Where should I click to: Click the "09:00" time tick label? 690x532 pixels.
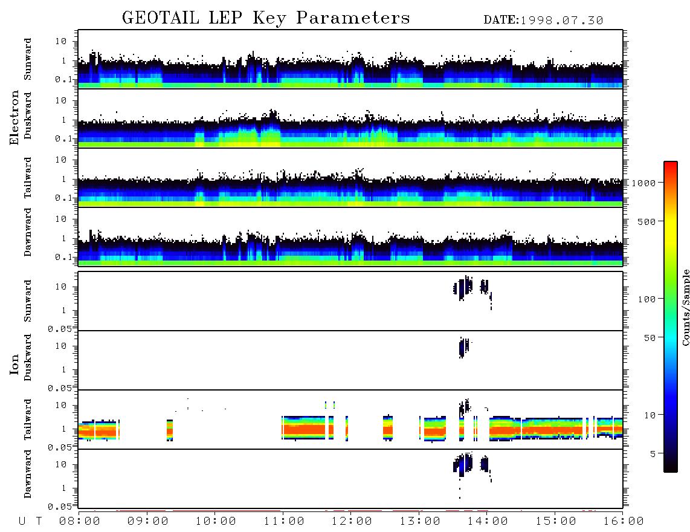click(x=148, y=522)
